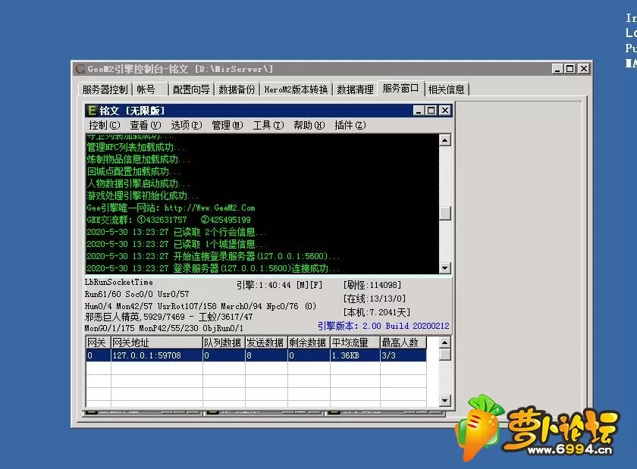
Task: Select the gateway row 127.0.0.1:59708
Action: tap(256, 355)
